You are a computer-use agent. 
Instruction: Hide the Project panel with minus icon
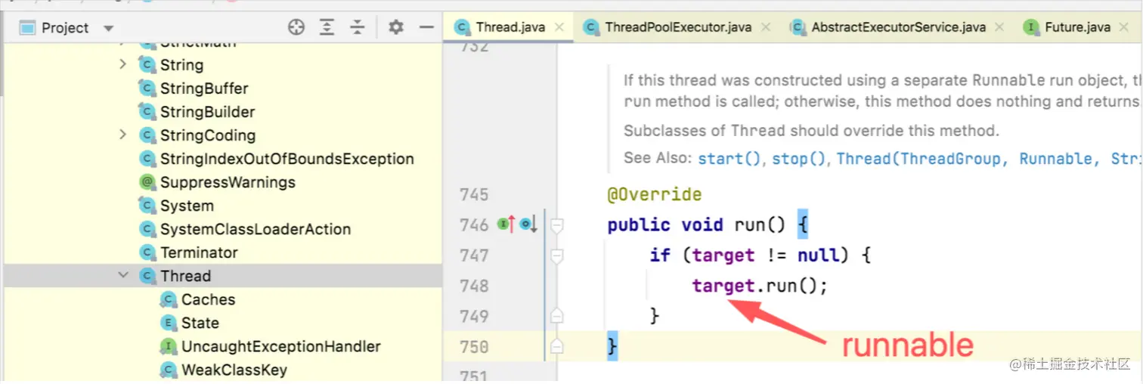[x=426, y=28]
